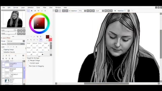Add a layer mask
This screenshot has width=162, height=91.
pyautogui.click(x=23, y=56)
